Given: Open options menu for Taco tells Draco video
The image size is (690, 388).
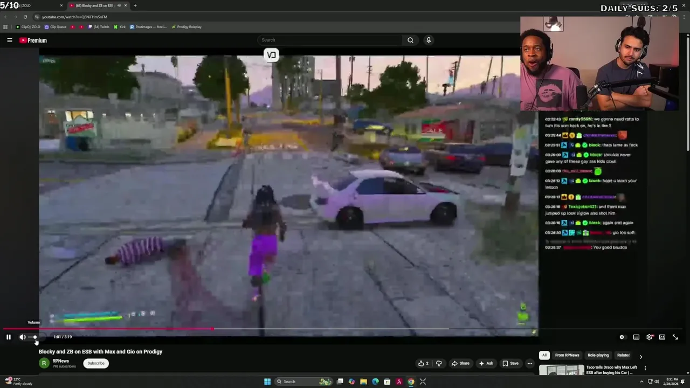Looking at the screenshot, I should point(645,368).
